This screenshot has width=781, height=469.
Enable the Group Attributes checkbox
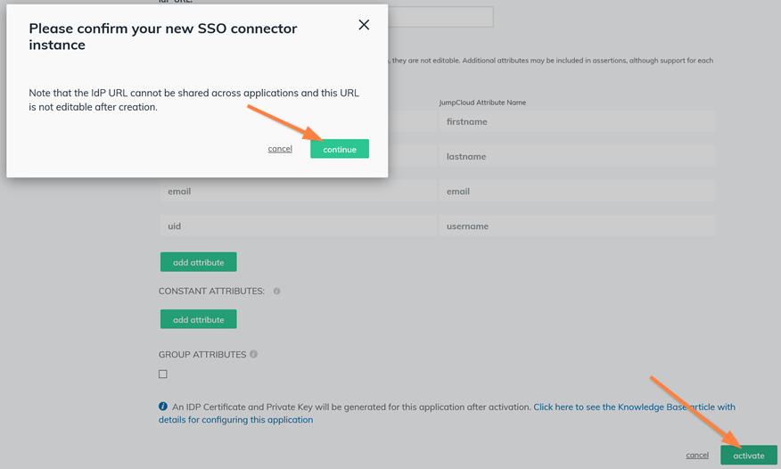163,374
